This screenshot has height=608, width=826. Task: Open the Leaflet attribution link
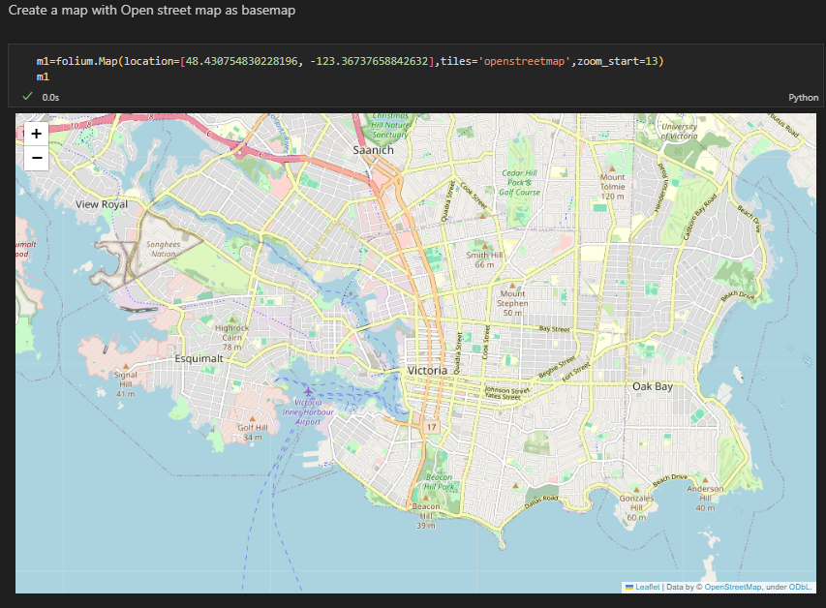648,587
